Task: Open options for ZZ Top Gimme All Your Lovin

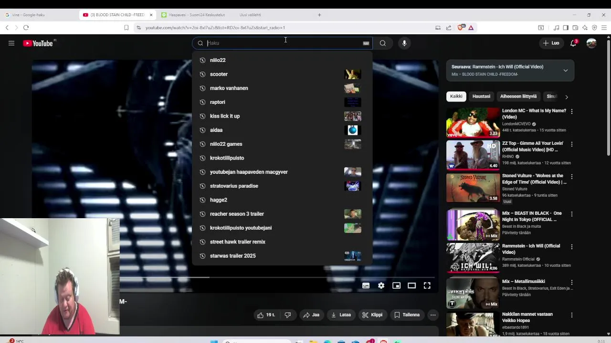Action: click(x=572, y=144)
